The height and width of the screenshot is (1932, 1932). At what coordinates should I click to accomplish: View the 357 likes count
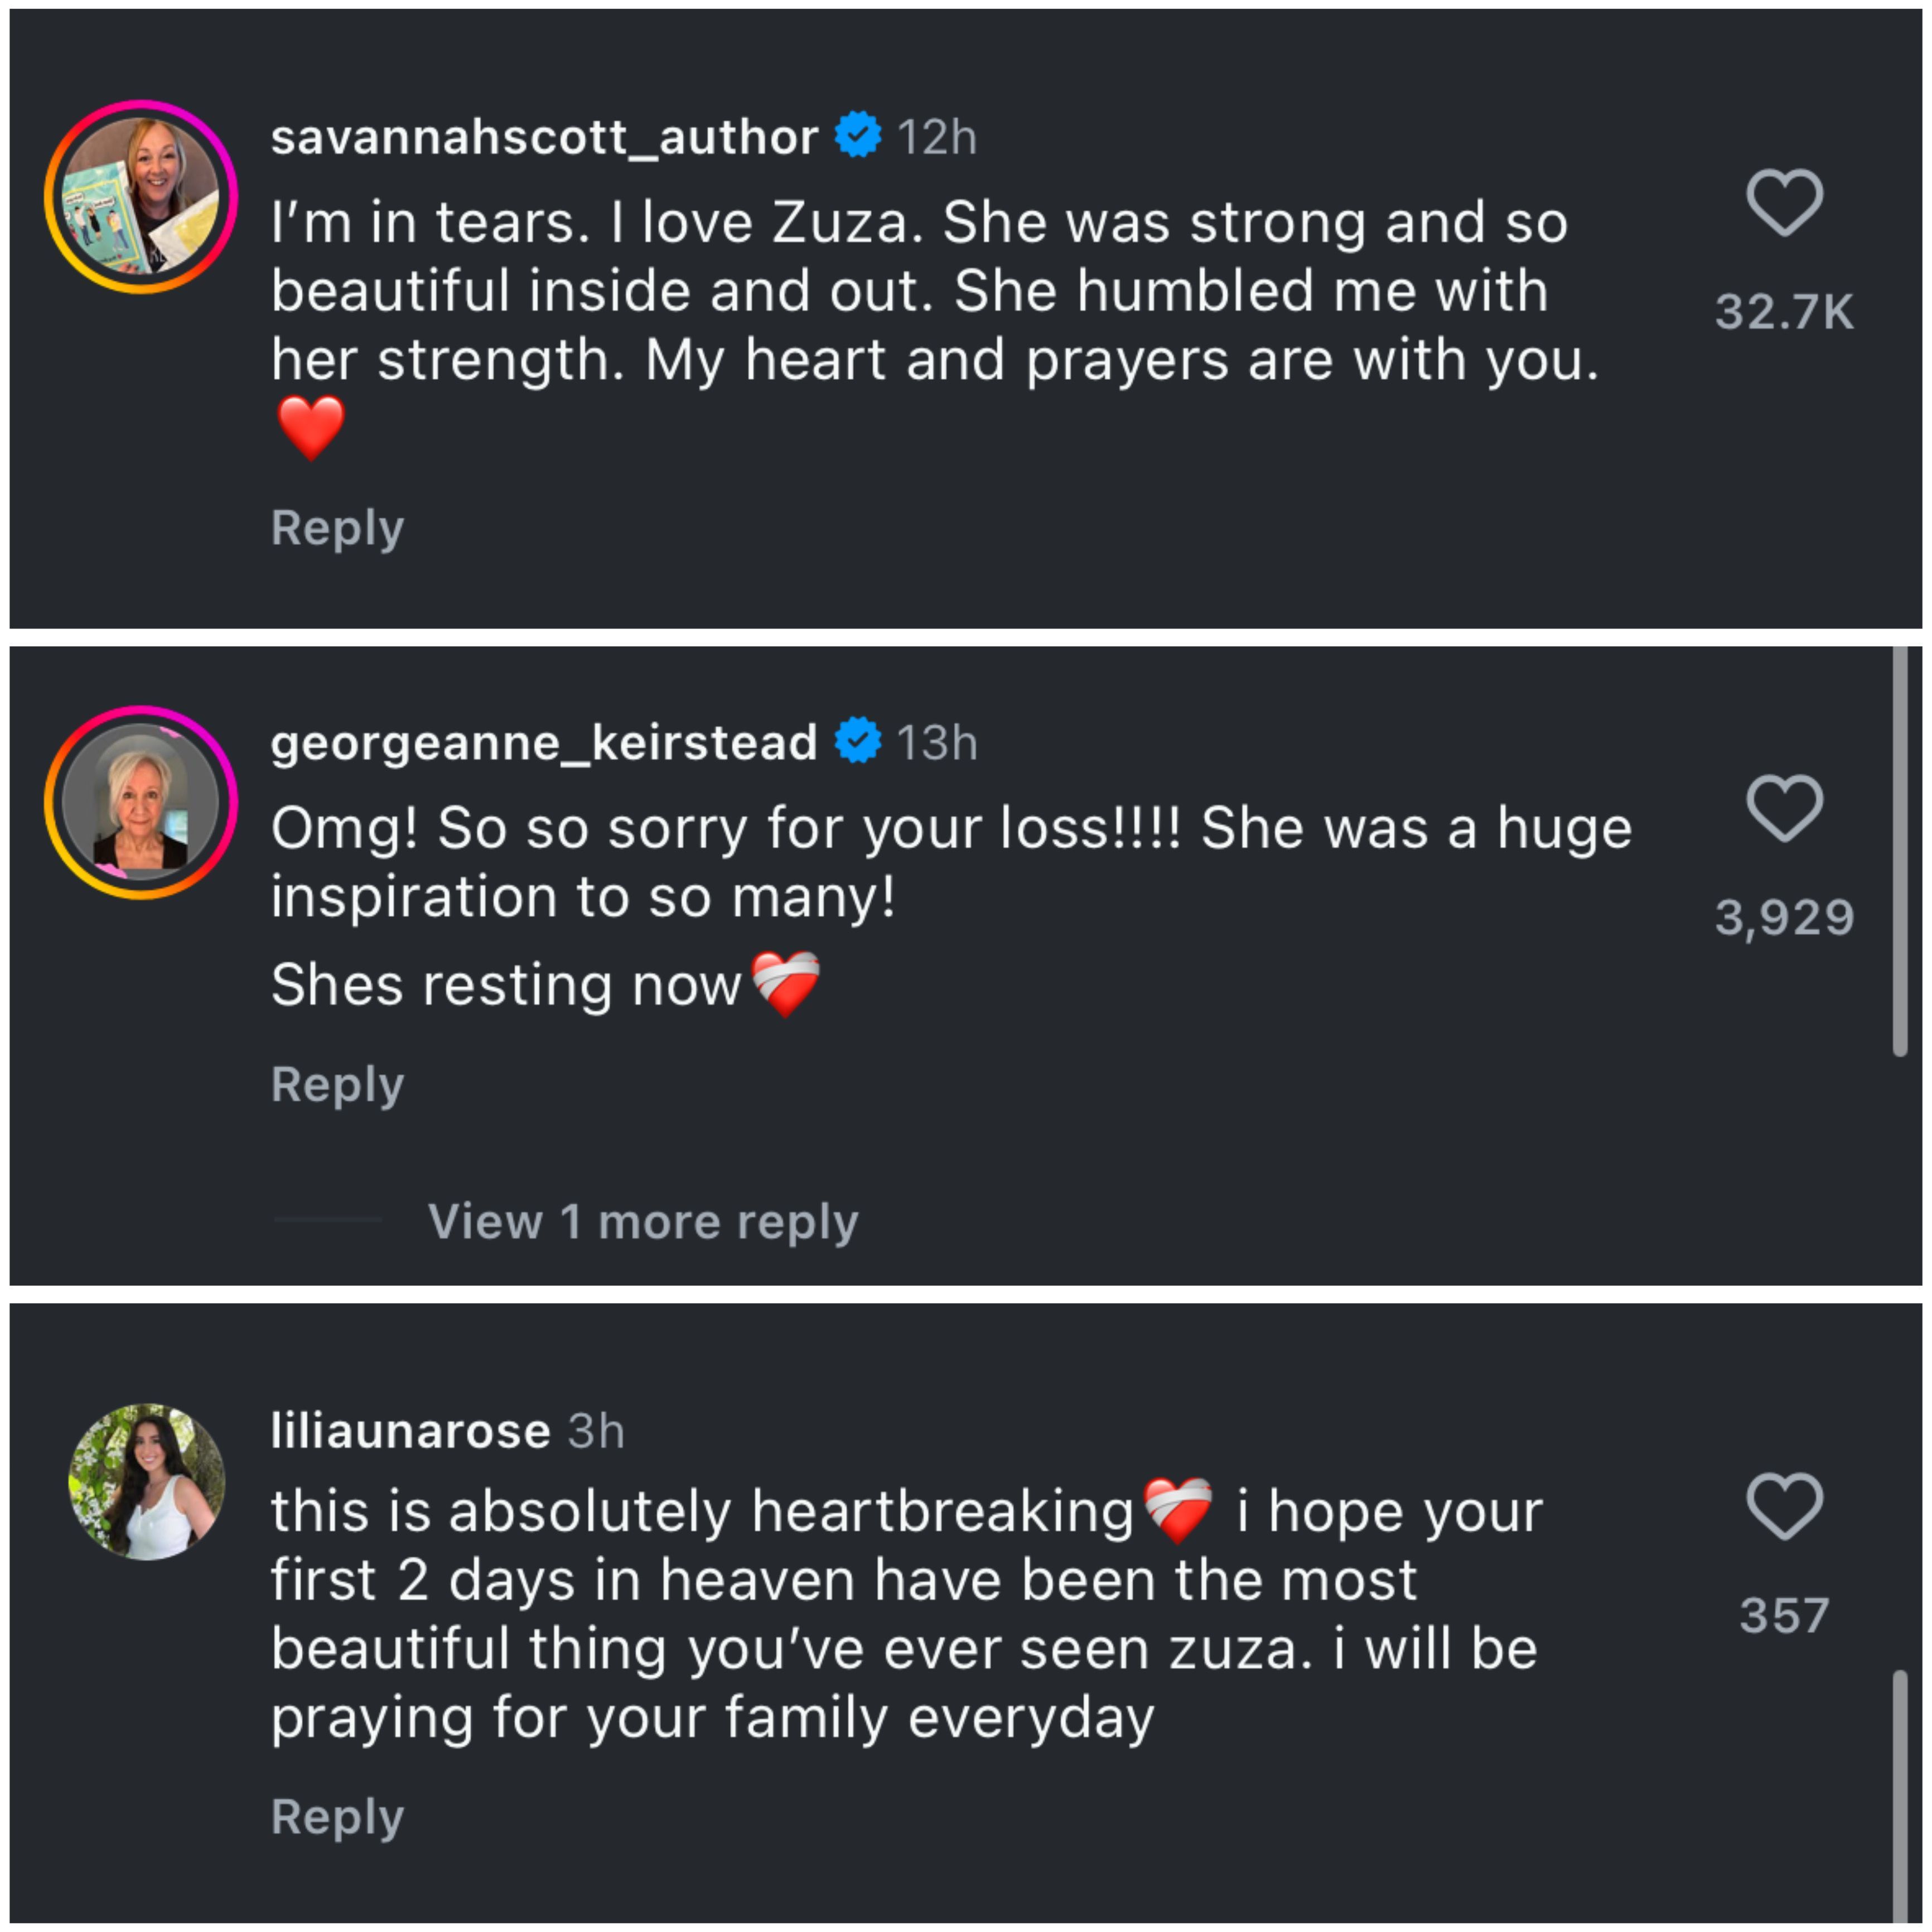coord(1784,1616)
